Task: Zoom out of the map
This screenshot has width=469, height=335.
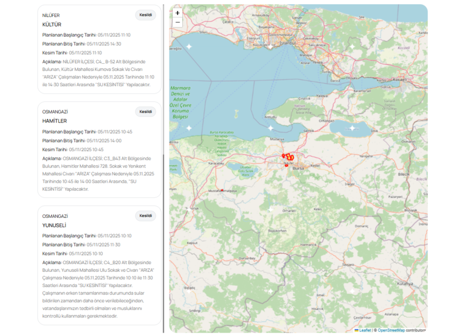Action: point(178,23)
